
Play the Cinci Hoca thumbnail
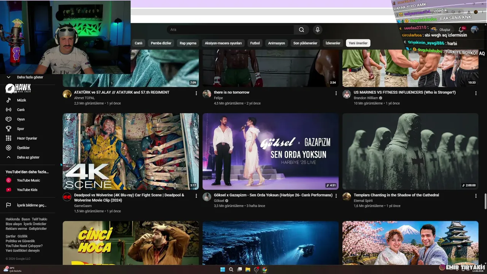pyautogui.click(x=131, y=243)
